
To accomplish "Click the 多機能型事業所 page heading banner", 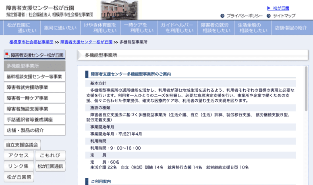I will click(193, 55).
